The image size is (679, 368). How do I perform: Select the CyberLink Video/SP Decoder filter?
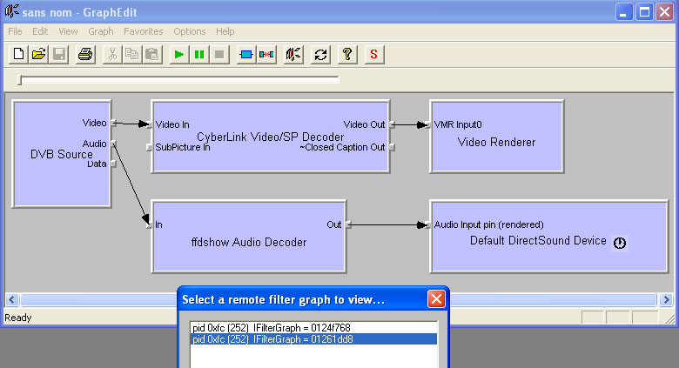(270, 137)
